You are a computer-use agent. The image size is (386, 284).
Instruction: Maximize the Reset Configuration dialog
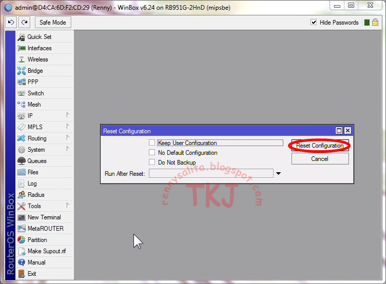339,131
